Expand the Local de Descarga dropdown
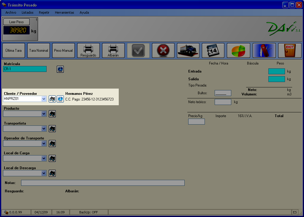This screenshot has height=217, width=304. click(44, 173)
